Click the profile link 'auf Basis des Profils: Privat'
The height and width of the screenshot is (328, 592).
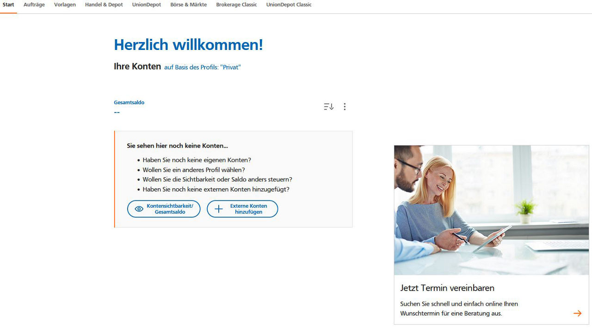[203, 67]
